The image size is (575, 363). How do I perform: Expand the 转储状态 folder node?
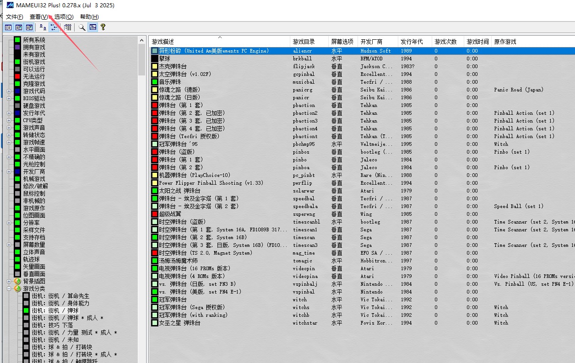(x=9, y=135)
